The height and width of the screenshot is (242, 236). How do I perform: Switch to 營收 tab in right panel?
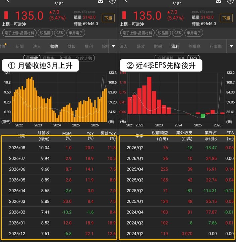coord(141,46)
